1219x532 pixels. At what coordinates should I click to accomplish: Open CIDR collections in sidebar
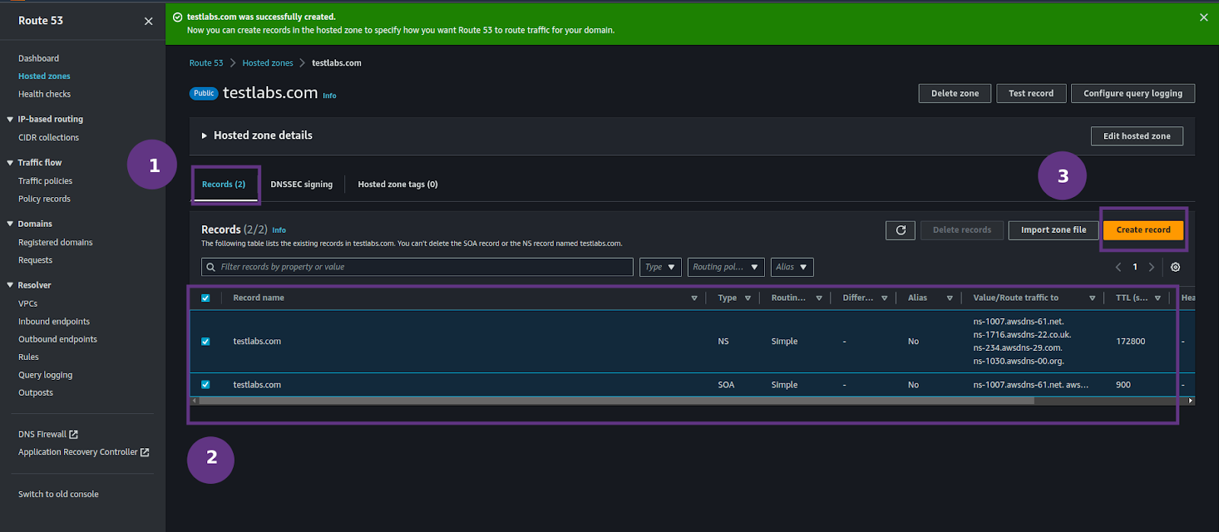tap(49, 138)
